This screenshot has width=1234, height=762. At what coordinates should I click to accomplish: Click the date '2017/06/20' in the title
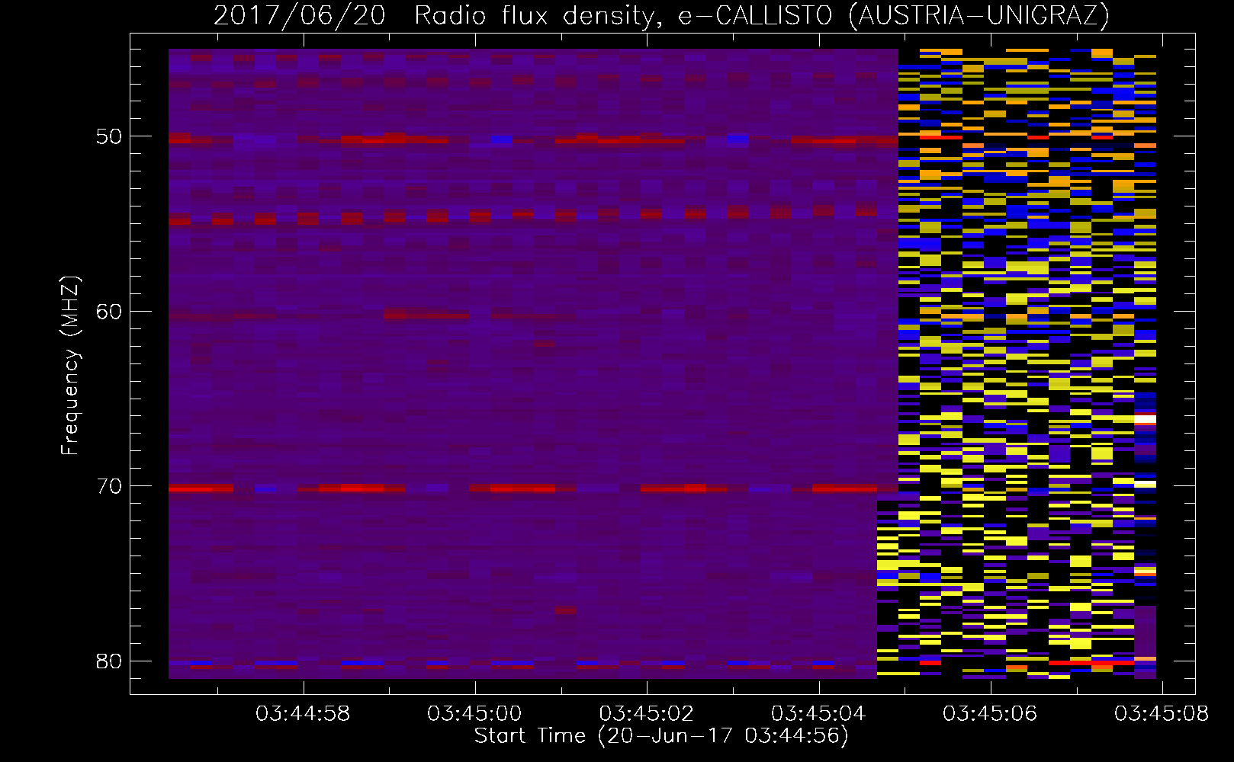pos(300,16)
